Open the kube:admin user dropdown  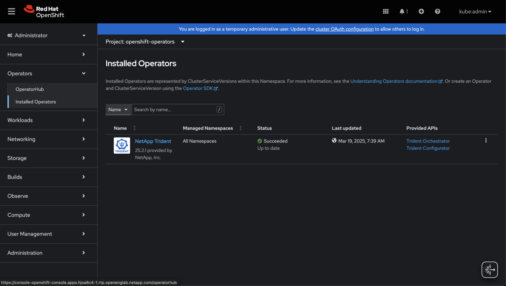click(475, 12)
